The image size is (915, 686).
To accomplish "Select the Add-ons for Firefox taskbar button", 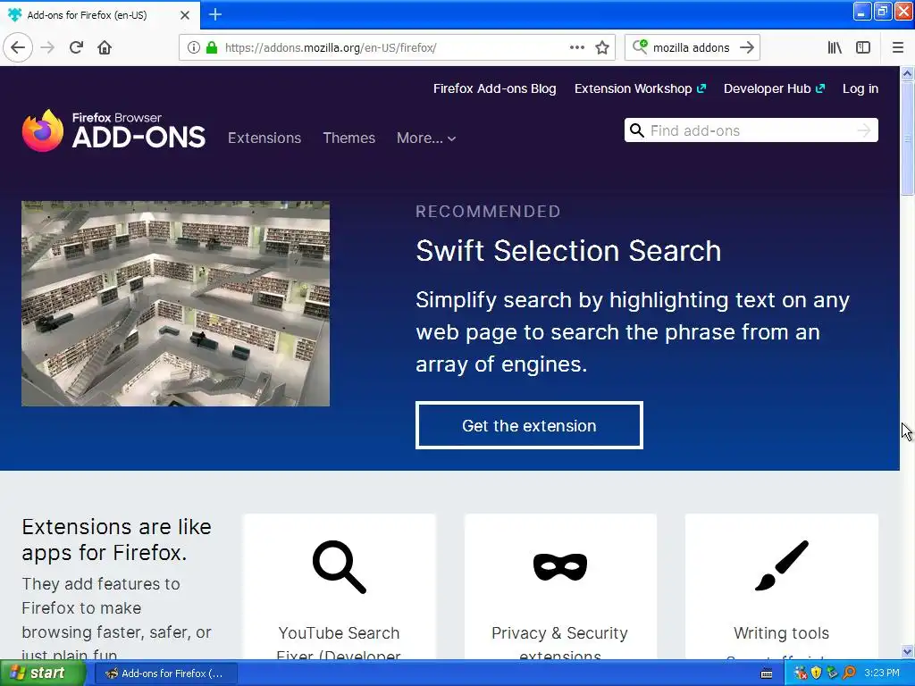I will [x=165, y=673].
